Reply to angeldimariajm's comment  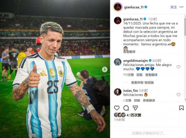[139, 75]
